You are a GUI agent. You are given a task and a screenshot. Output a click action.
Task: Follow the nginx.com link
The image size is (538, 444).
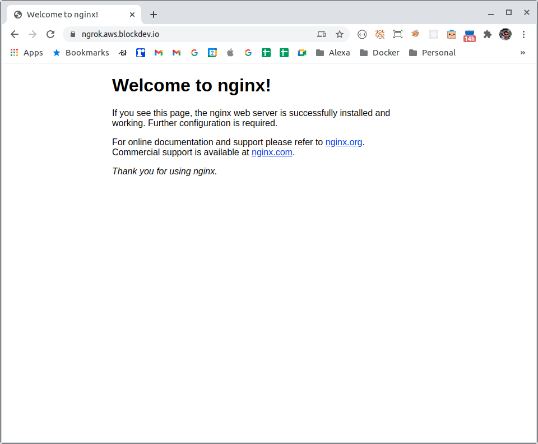pyautogui.click(x=272, y=152)
